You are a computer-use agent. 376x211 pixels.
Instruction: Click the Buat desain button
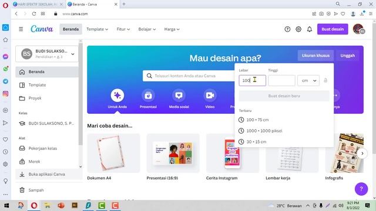pos(333,29)
